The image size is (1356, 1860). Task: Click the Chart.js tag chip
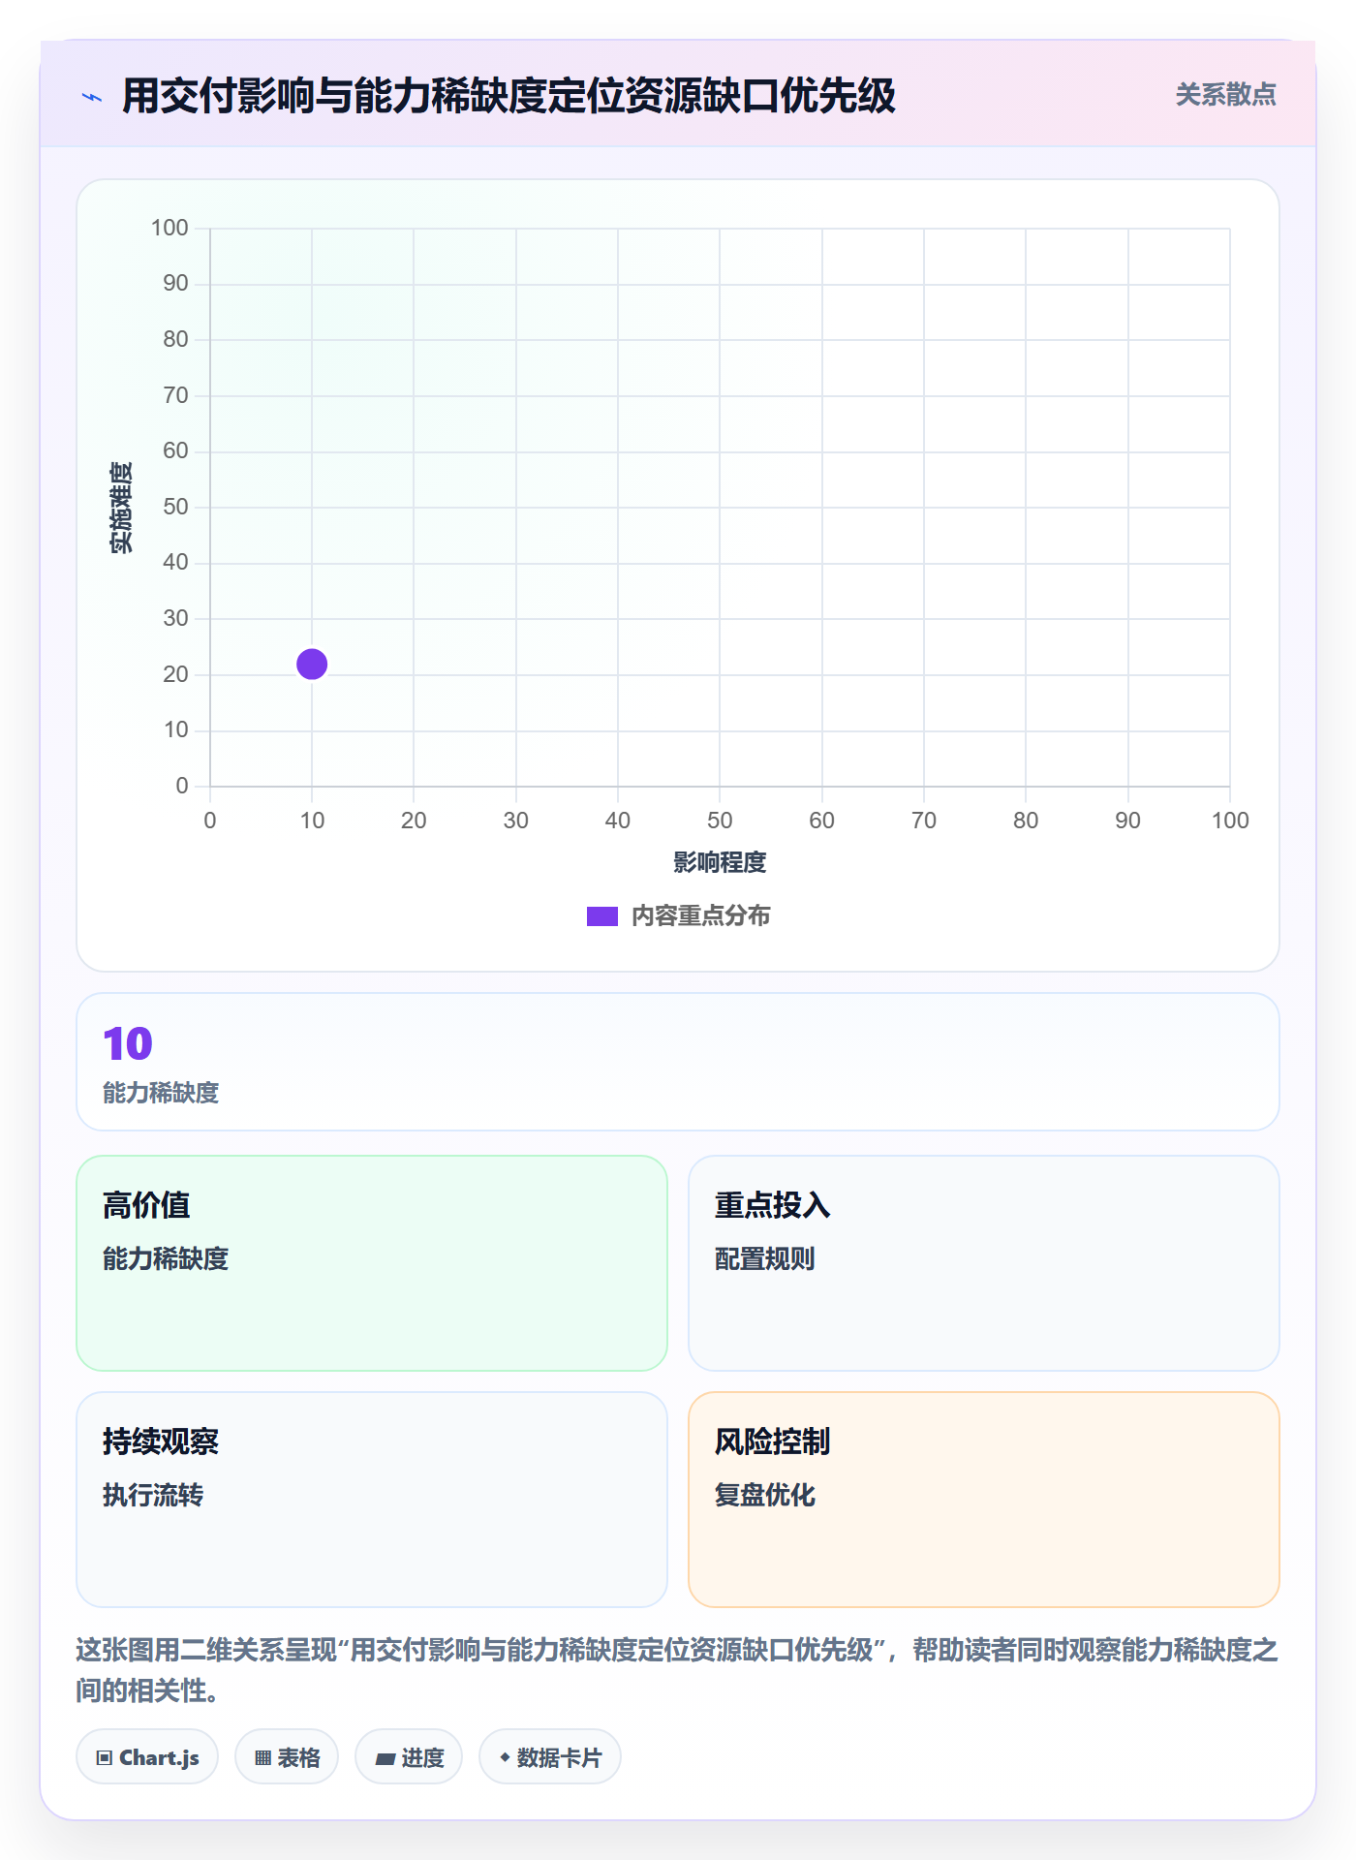(147, 1757)
